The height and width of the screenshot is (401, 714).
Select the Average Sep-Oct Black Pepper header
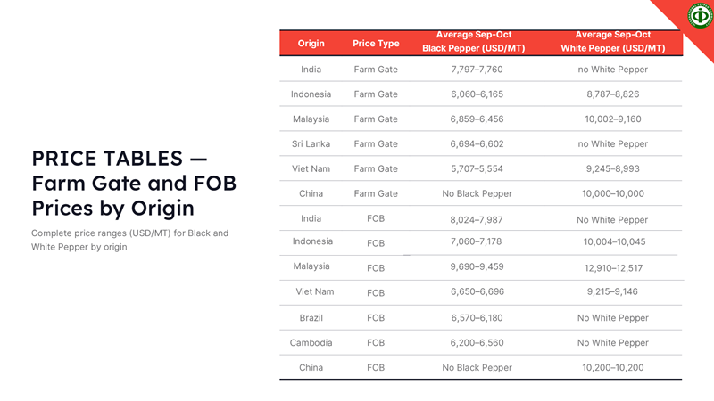click(473, 42)
